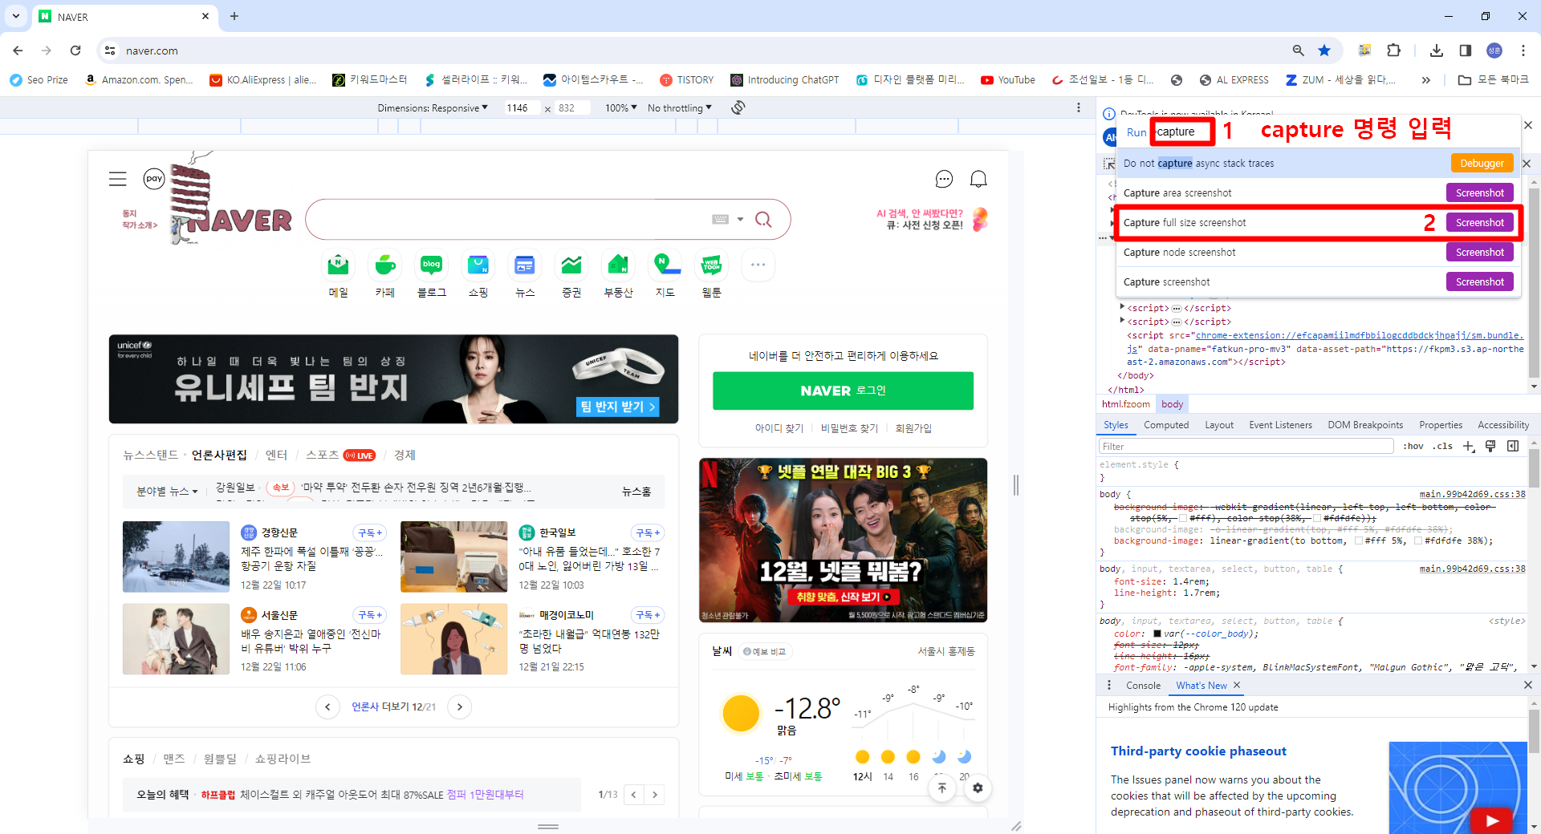Open the Naver hamburger menu
Image resolution: width=1541 pixels, height=834 pixels.
coord(118,179)
